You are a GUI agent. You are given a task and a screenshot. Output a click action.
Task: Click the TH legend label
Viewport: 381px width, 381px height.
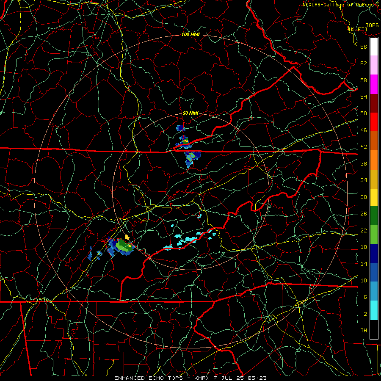pyautogui.click(x=364, y=331)
